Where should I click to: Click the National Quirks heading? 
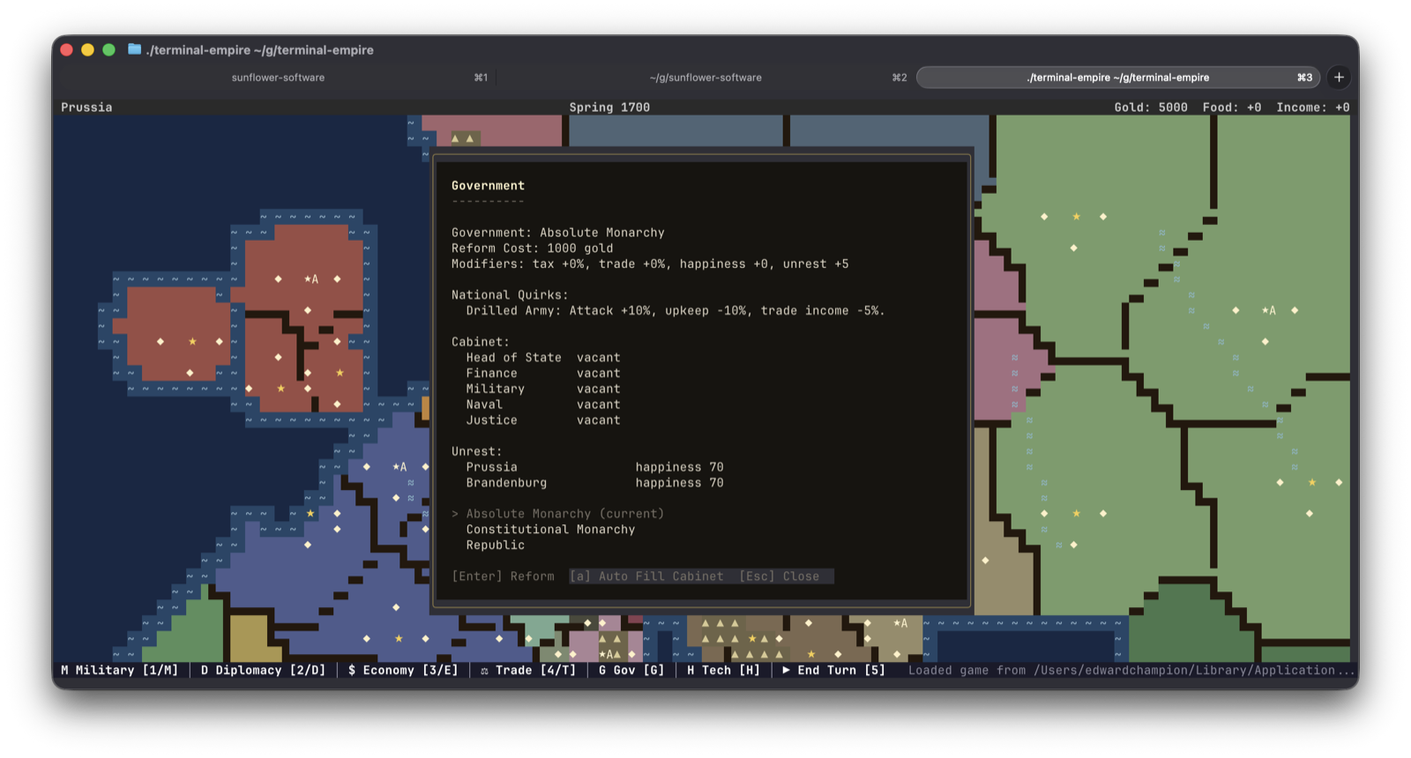point(510,295)
